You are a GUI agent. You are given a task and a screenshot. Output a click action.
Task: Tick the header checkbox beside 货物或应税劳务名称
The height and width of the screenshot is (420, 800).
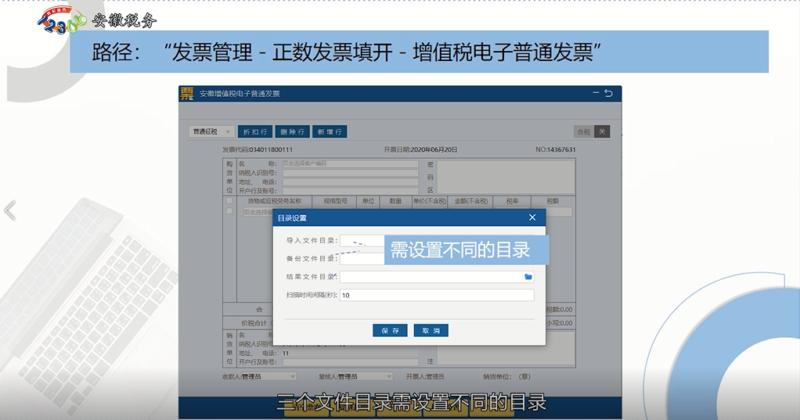click(229, 201)
